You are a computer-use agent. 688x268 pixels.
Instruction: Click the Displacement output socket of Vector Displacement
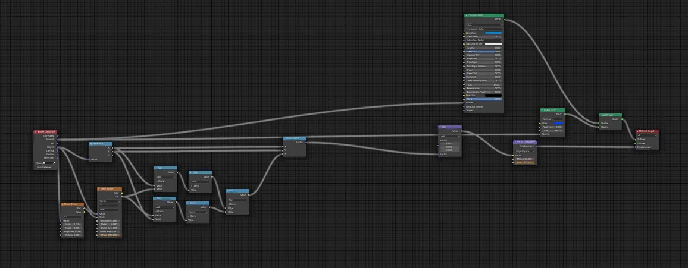pyautogui.click(x=537, y=146)
